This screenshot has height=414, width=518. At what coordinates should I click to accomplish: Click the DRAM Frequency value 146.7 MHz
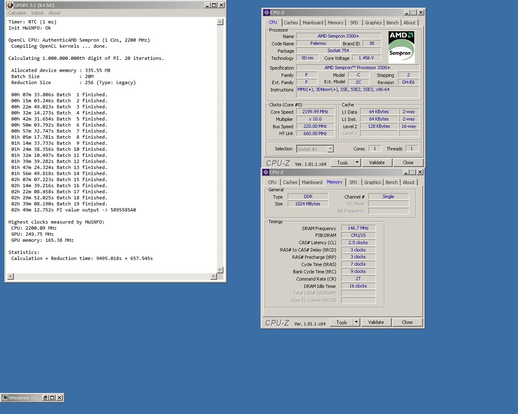358,228
